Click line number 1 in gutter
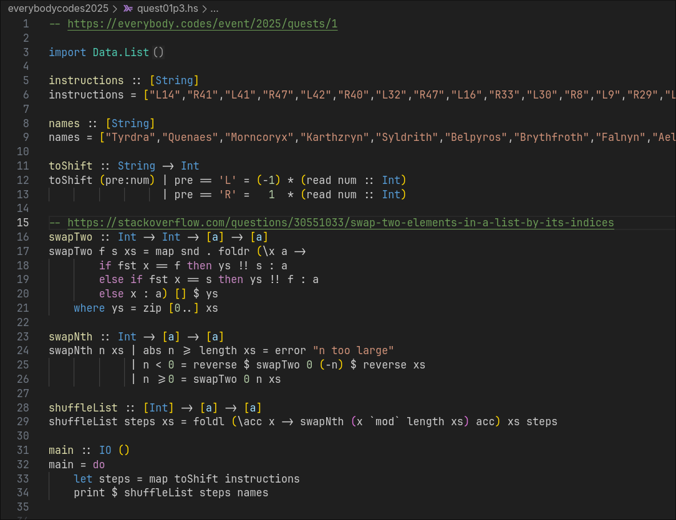The width and height of the screenshot is (676, 520). (x=26, y=24)
